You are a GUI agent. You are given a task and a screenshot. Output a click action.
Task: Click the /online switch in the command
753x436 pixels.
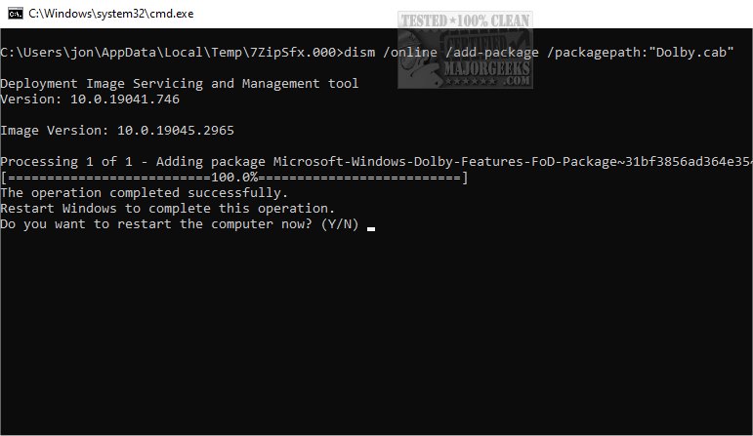409,51
